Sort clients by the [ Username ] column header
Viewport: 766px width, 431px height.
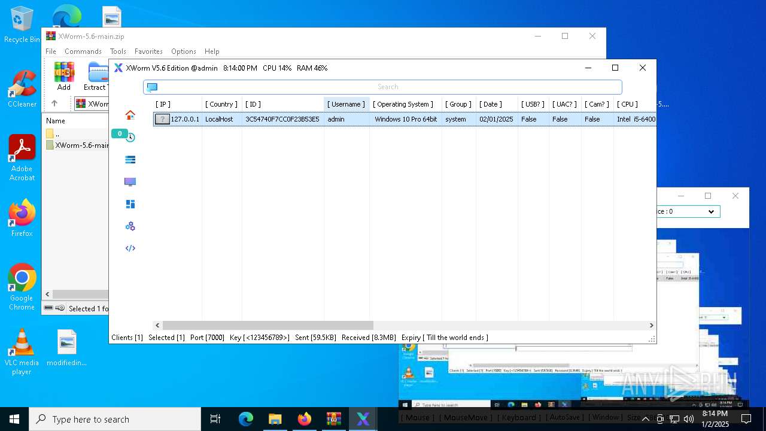click(346, 104)
